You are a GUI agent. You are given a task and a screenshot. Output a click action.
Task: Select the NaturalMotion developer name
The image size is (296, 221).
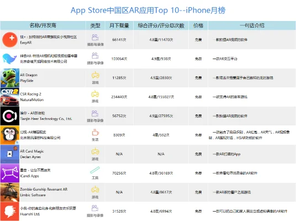pyautogui.click(x=32, y=100)
